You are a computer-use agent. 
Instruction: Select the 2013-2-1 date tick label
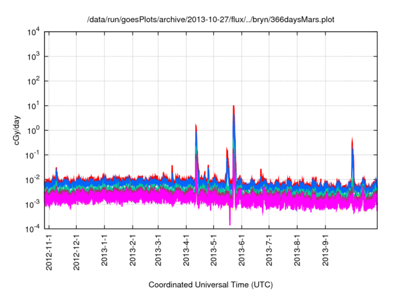[133, 253]
